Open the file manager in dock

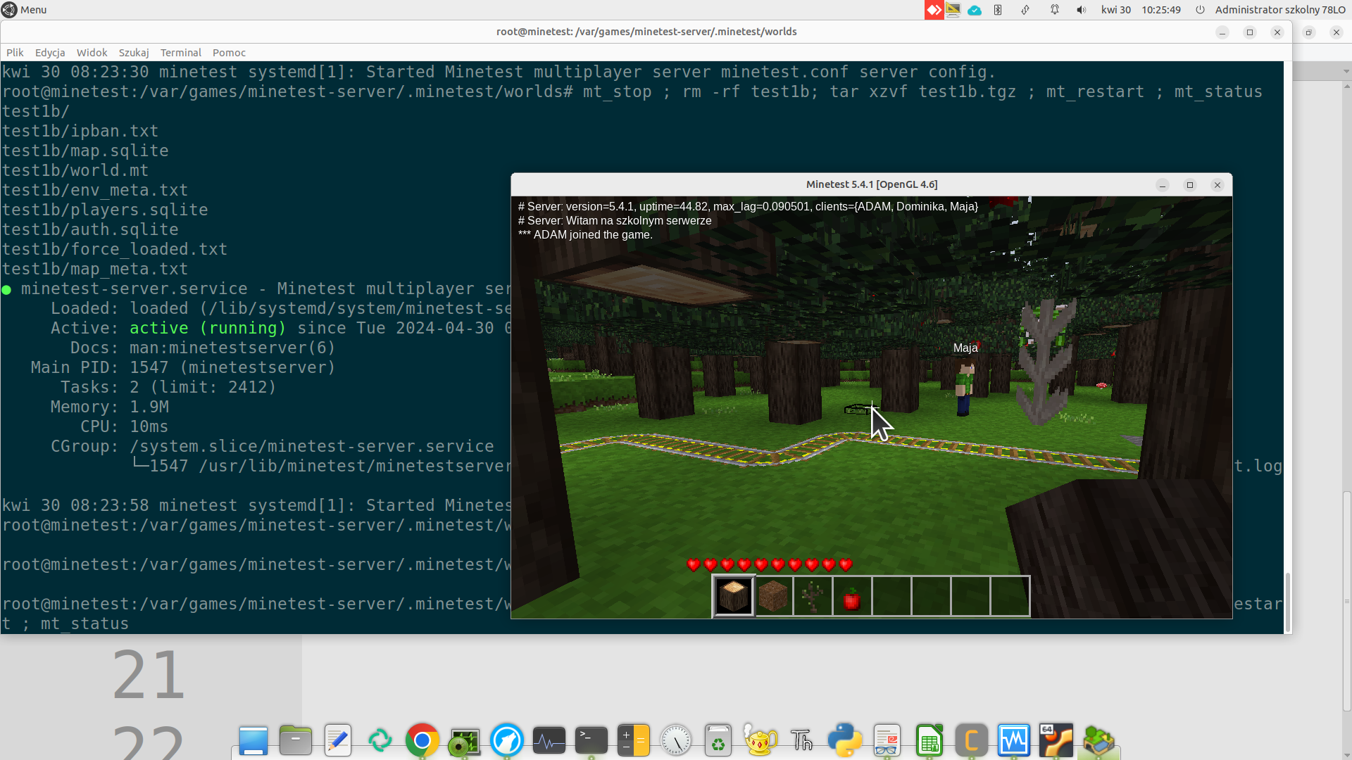click(296, 740)
